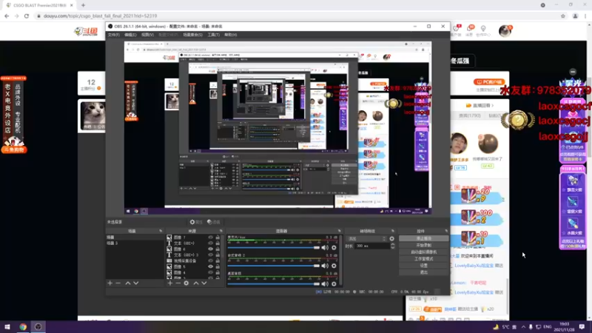Click the transition duration stepper arrows

tap(393, 246)
